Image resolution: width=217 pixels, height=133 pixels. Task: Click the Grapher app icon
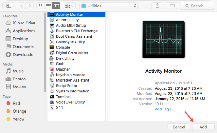point(52,69)
